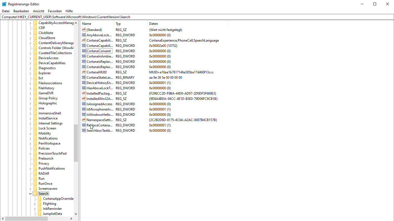Click the DeviceHistoryEn DWORD icon

[84, 83]
